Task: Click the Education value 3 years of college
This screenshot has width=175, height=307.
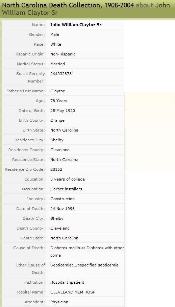Action: (68, 179)
